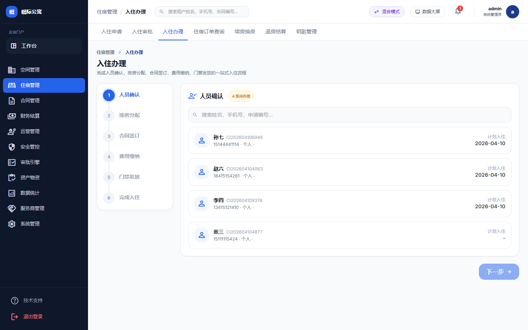Open 数据大屏 from the top bar

[x=427, y=11]
